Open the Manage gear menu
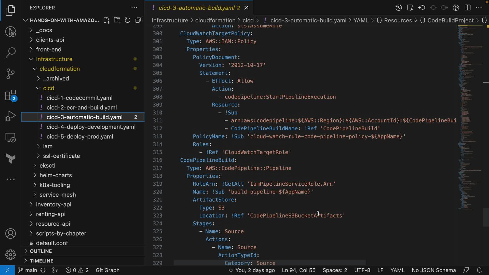This screenshot has height=275, width=489. tap(10, 254)
